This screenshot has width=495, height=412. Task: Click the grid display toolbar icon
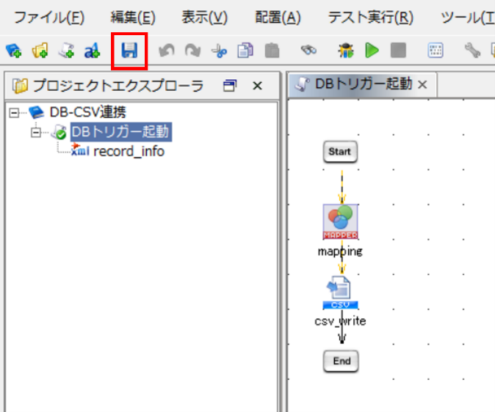tap(436, 51)
